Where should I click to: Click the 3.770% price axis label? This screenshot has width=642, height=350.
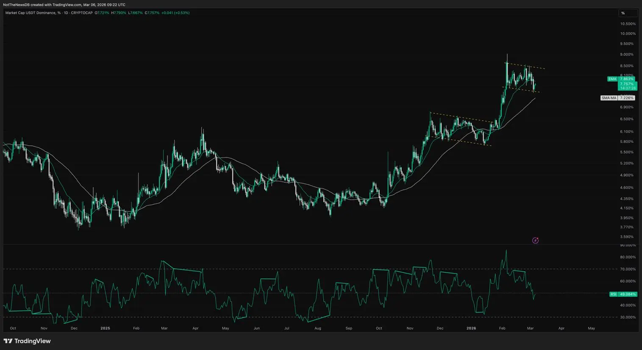[627, 227]
